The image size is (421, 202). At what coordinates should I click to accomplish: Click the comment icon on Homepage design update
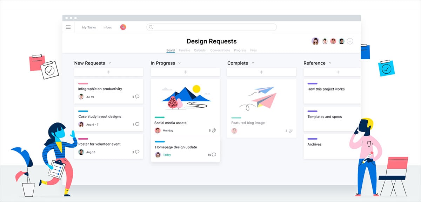(214, 155)
